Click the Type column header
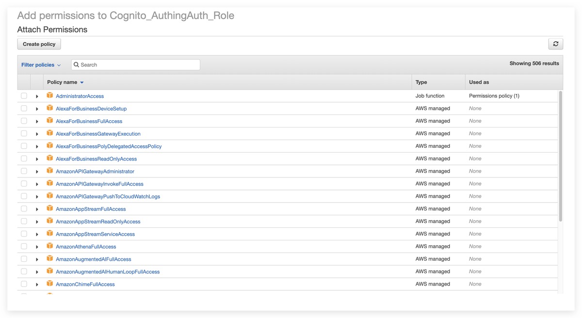Image resolution: width=582 pixels, height=318 pixels. tap(421, 82)
